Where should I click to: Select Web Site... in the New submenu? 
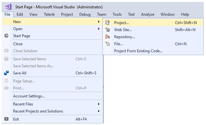[x=153, y=30]
